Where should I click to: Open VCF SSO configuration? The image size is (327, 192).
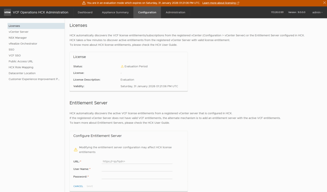[15, 56]
